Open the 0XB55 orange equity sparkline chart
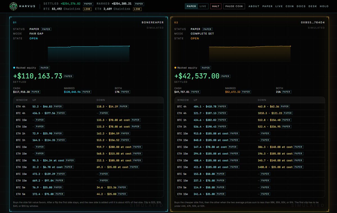 pos(250,53)
